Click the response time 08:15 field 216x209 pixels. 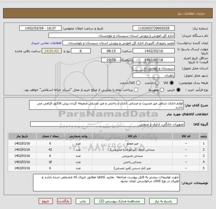(x=111, y=51)
